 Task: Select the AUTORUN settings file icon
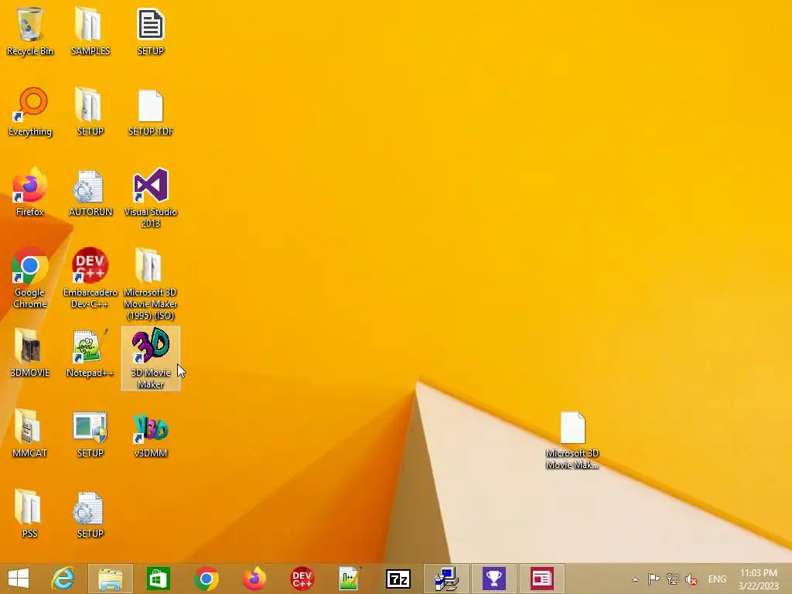[x=90, y=192]
